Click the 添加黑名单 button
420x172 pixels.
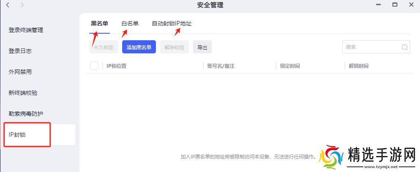coord(139,47)
